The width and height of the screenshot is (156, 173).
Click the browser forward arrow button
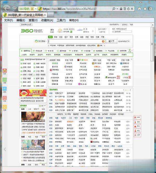coord(15,9)
